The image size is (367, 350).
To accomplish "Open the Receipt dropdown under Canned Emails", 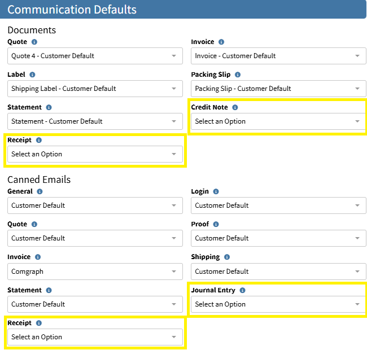I will tap(95, 337).
